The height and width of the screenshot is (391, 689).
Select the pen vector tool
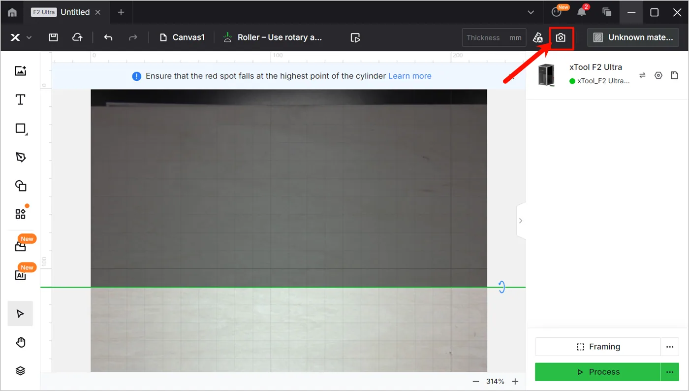tap(20, 157)
